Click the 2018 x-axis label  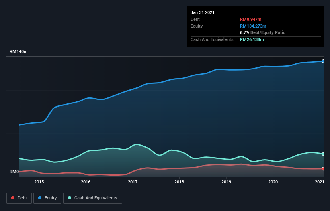(x=179, y=182)
